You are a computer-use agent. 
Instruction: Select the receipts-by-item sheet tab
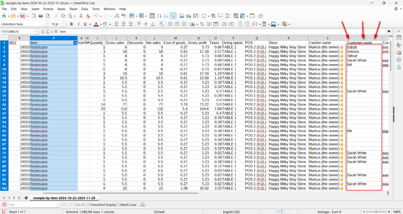tap(64, 198)
